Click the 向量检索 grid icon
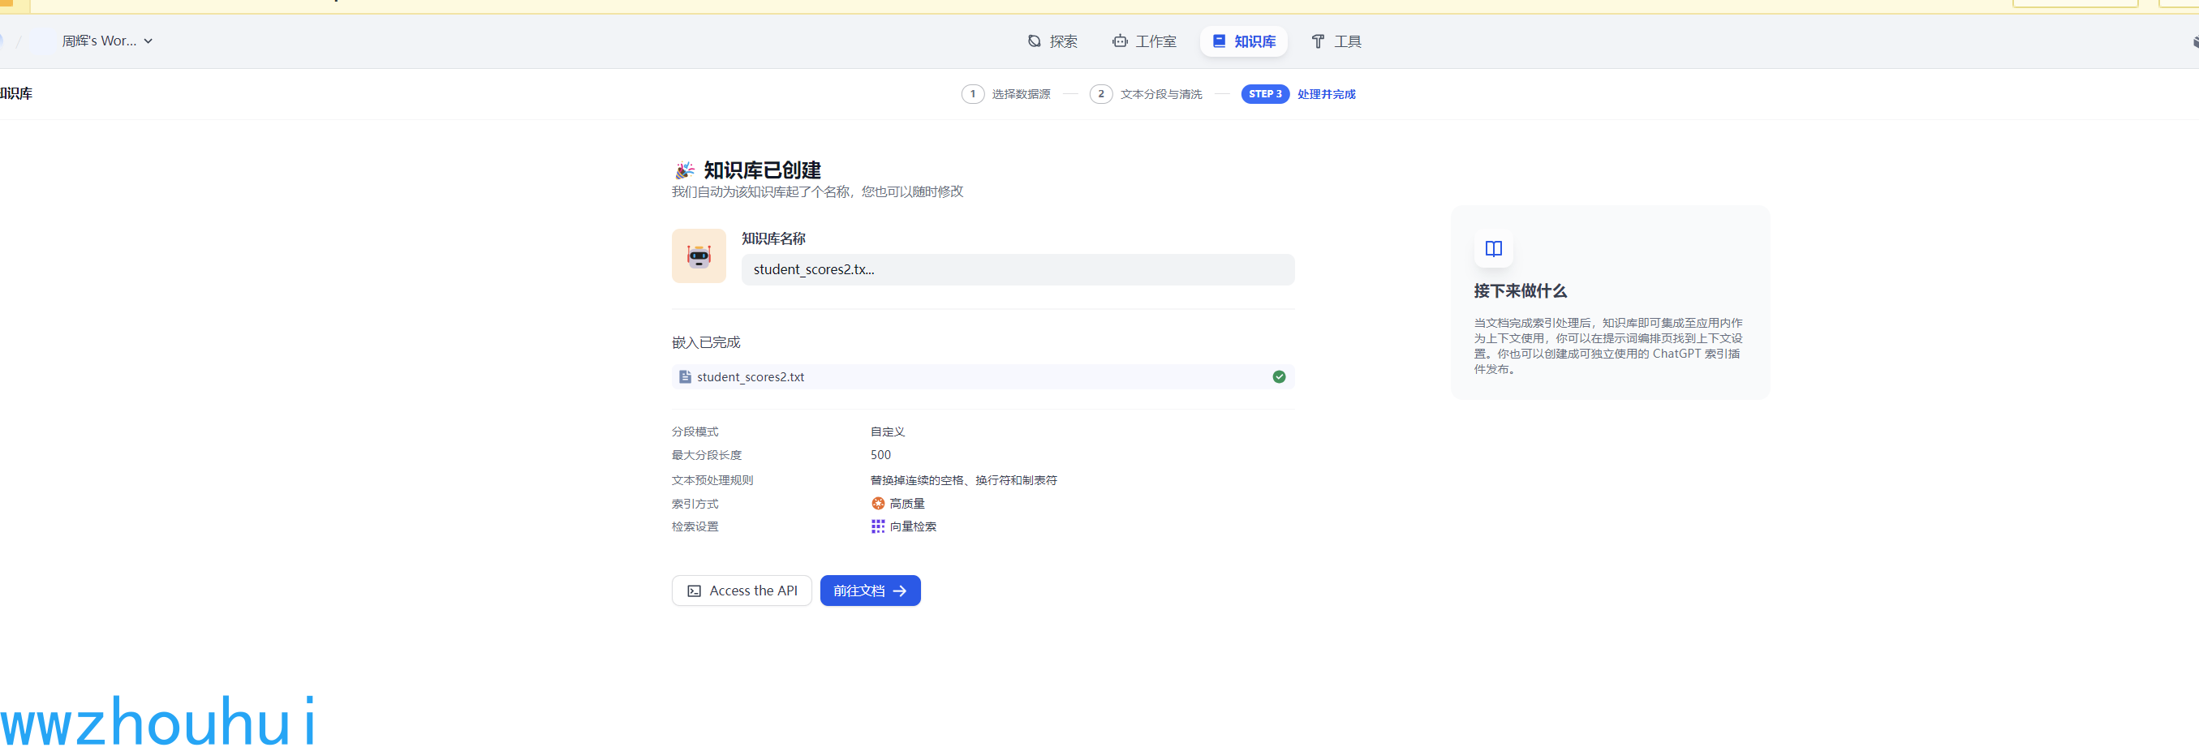The width and height of the screenshot is (2199, 756). click(877, 526)
